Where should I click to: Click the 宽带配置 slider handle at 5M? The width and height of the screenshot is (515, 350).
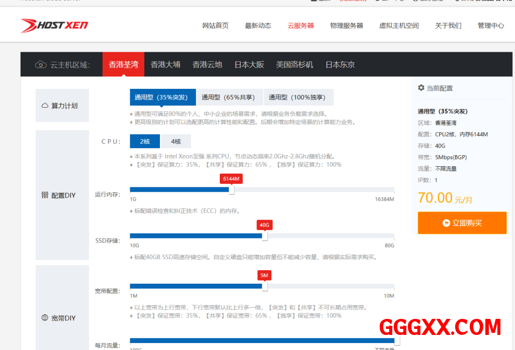tap(265, 286)
